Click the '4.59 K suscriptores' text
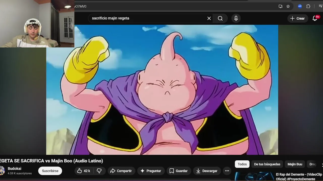Screen dimensions: 323x181 click(20, 173)
